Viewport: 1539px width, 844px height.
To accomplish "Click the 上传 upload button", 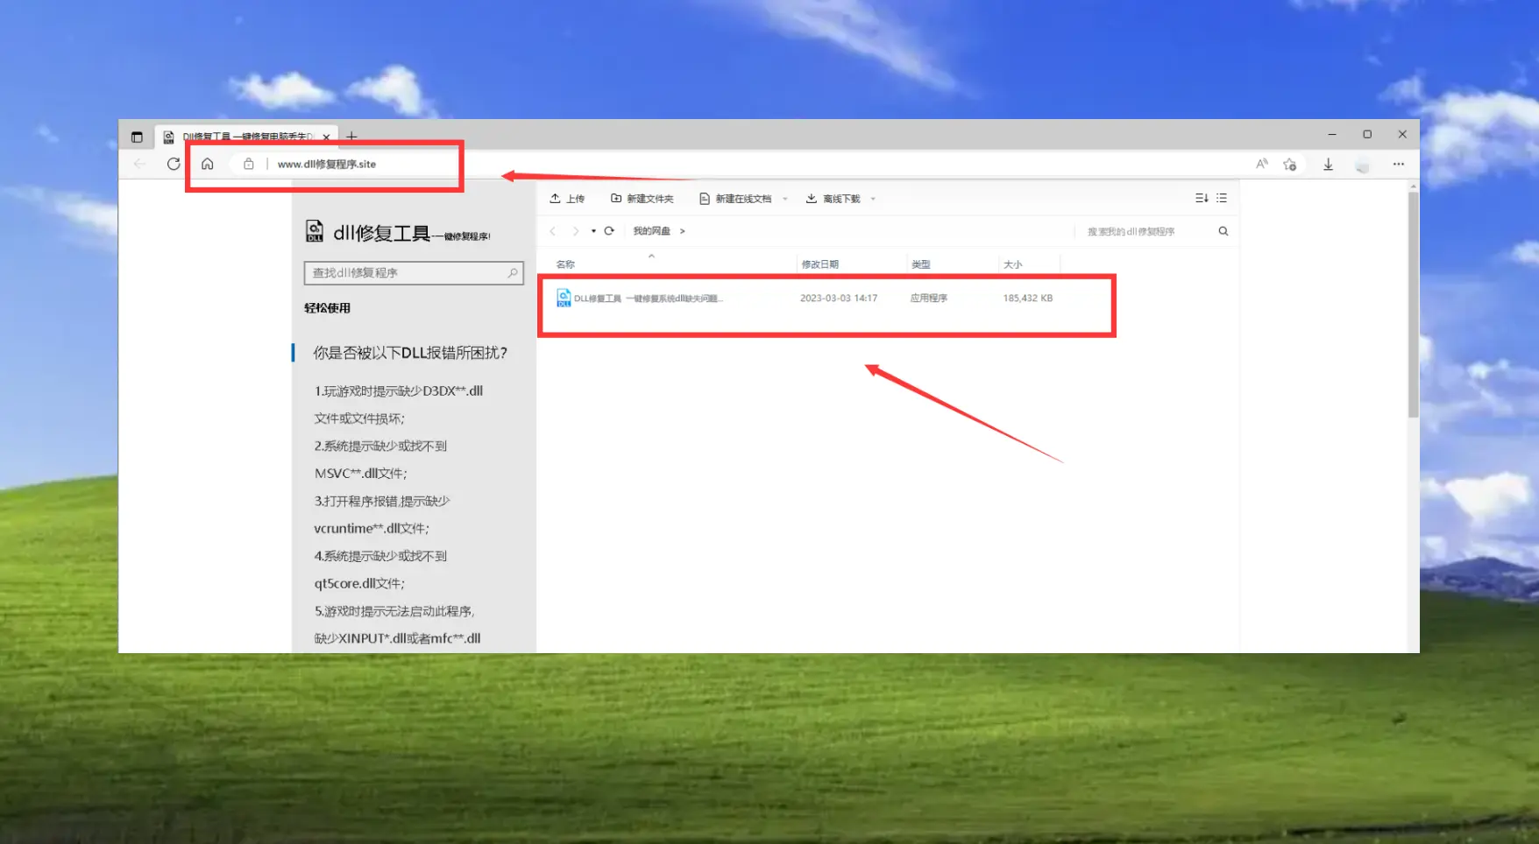I will [x=567, y=199].
